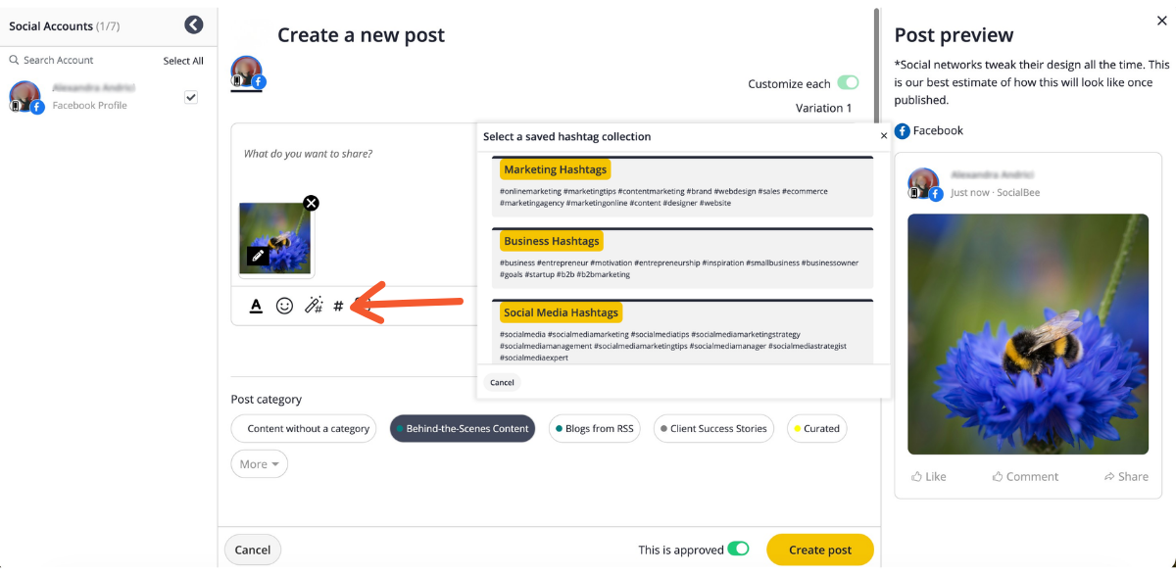The width and height of the screenshot is (1176, 575).
Task: Choose the Business Hashtags collection
Action: point(552,241)
